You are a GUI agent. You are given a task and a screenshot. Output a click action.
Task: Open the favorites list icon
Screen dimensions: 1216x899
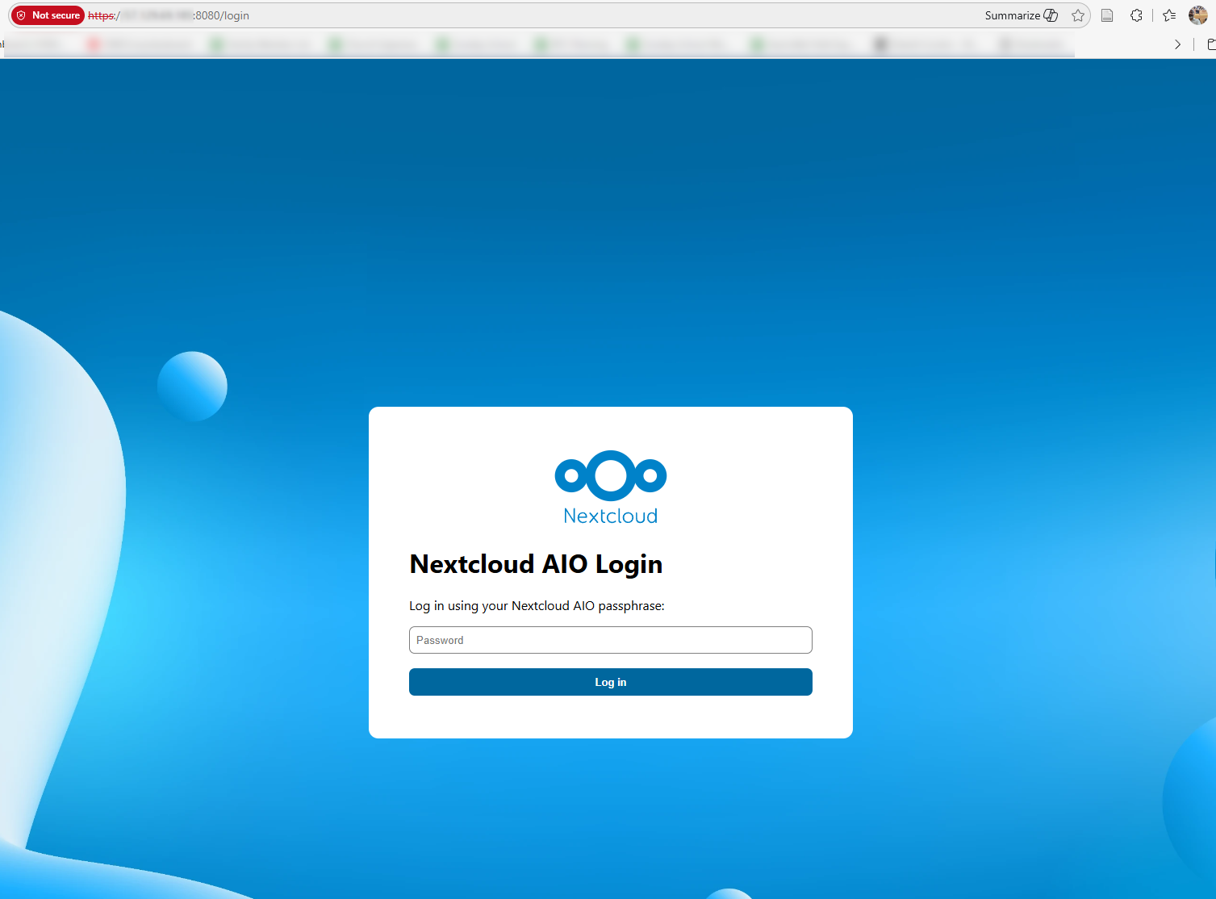[1168, 15]
